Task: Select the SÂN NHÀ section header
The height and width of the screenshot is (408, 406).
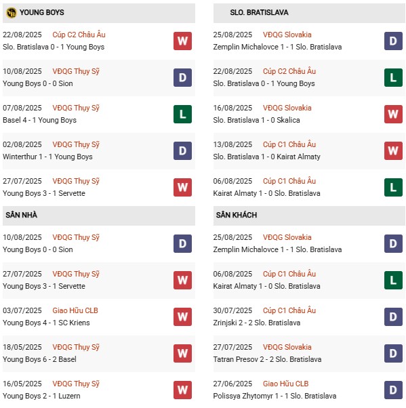Action: click(99, 216)
